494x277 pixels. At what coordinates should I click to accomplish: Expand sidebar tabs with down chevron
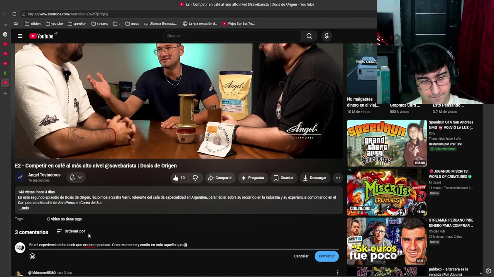click(x=5, y=25)
